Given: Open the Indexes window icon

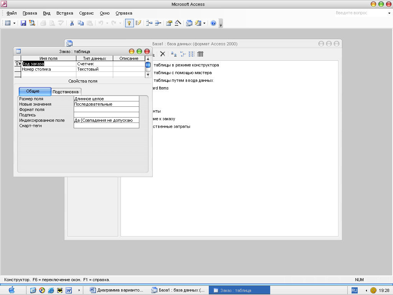Looking at the screenshot, I should coord(138,23).
